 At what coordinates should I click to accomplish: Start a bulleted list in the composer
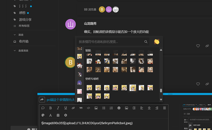[x=104, y=108]
